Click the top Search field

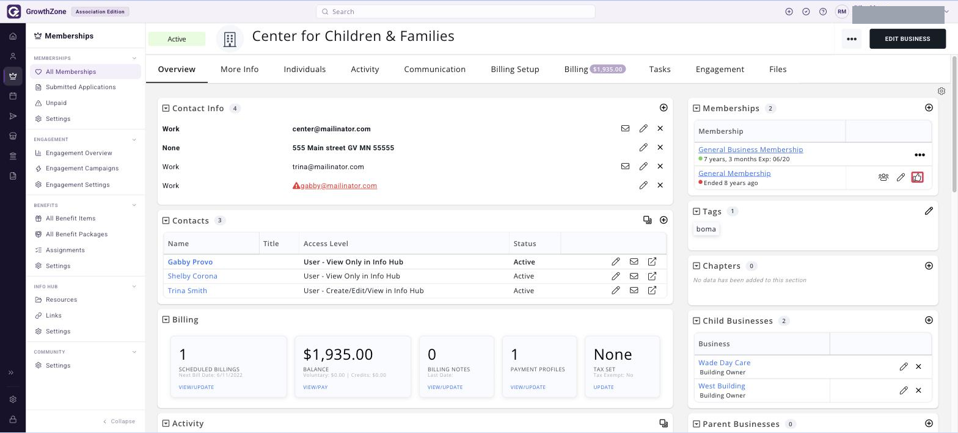[x=456, y=12]
